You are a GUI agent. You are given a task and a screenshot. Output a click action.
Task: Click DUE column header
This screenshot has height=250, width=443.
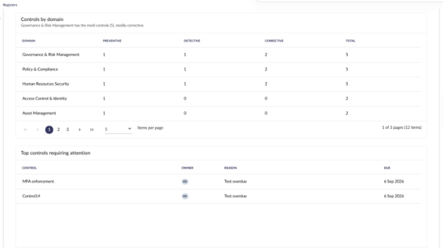coord(387,168)
